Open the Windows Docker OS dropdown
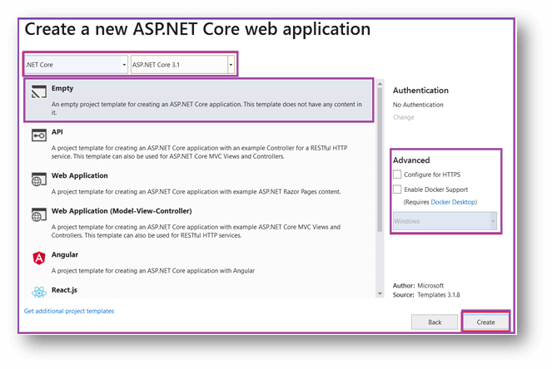The image size is (552, 369). [x=445, y=221]
